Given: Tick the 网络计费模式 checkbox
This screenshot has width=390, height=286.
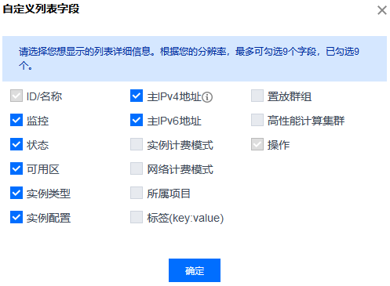Looking at the screenshot, I should [137, 168].
